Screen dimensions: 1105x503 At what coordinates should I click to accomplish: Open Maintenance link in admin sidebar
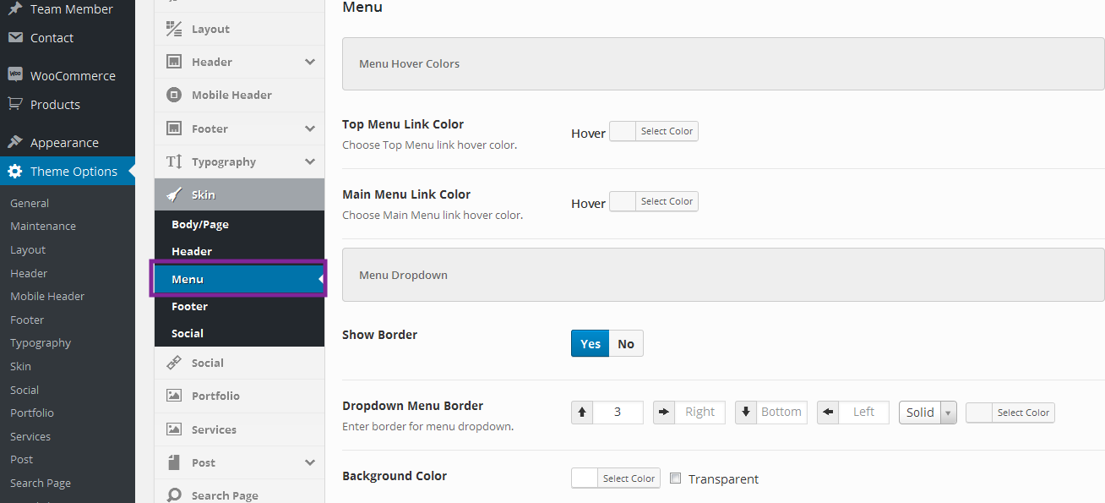(43, 227)
